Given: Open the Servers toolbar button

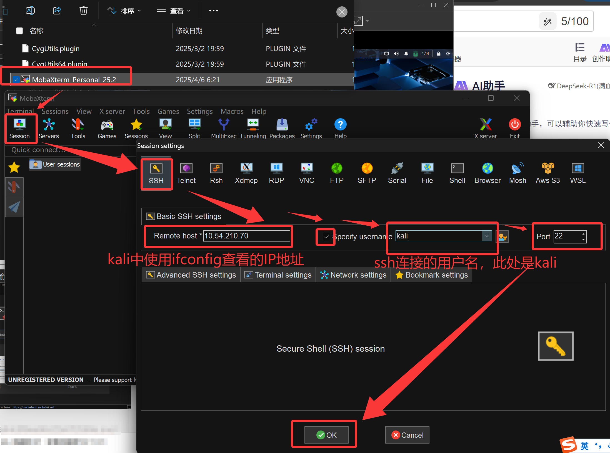Looking at the screenshot, I should [49, 129].
